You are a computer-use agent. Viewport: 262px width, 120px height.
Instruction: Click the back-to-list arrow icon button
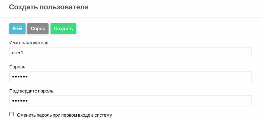pos(17,29)
